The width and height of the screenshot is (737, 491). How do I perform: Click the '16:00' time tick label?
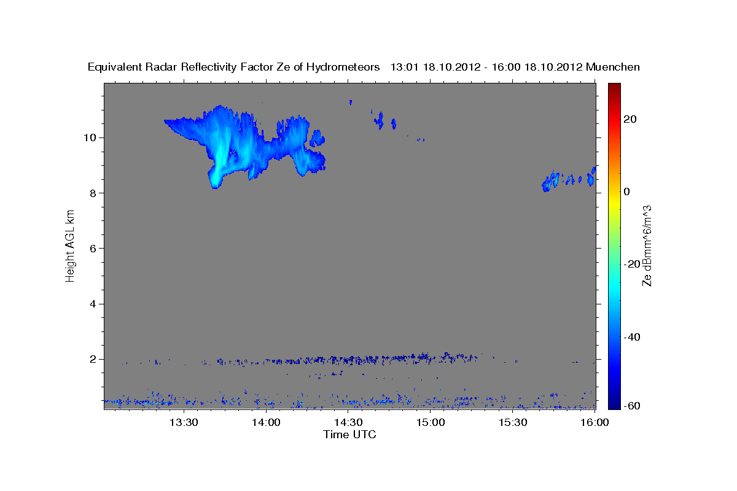[595, 422]
